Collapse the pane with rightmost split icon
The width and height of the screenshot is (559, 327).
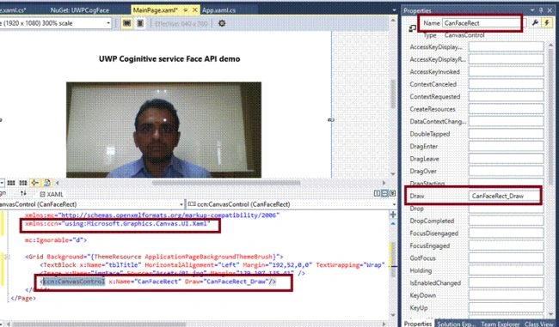tap(392, 193)
